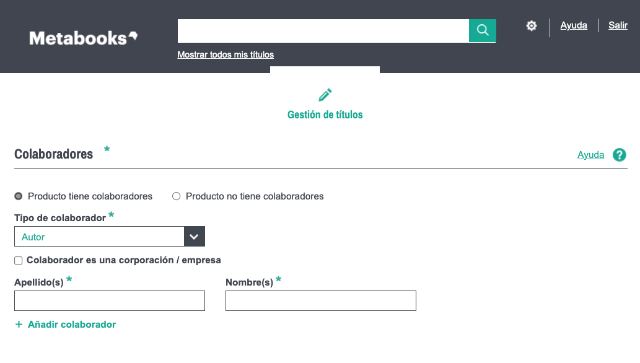Screen dimensions: 640x363
Task: Open settings via the gear icon
Action: click(532, 26)
